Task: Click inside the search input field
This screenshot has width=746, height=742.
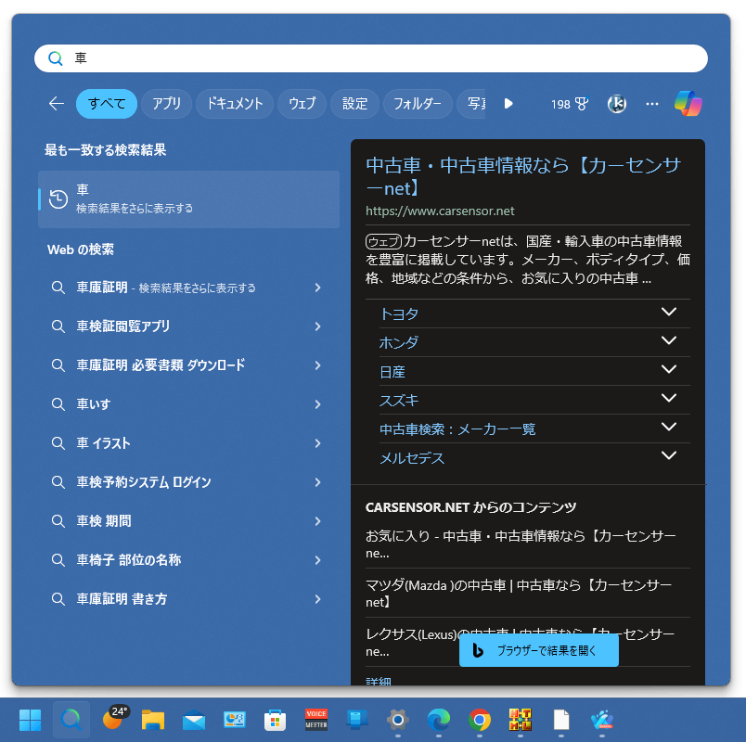Action: (x=371, y=58)
